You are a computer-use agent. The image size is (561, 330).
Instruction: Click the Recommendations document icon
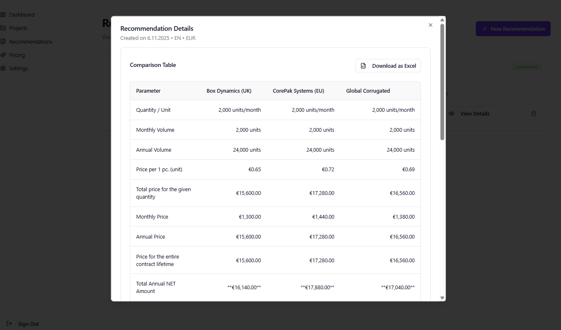[3, 42]
